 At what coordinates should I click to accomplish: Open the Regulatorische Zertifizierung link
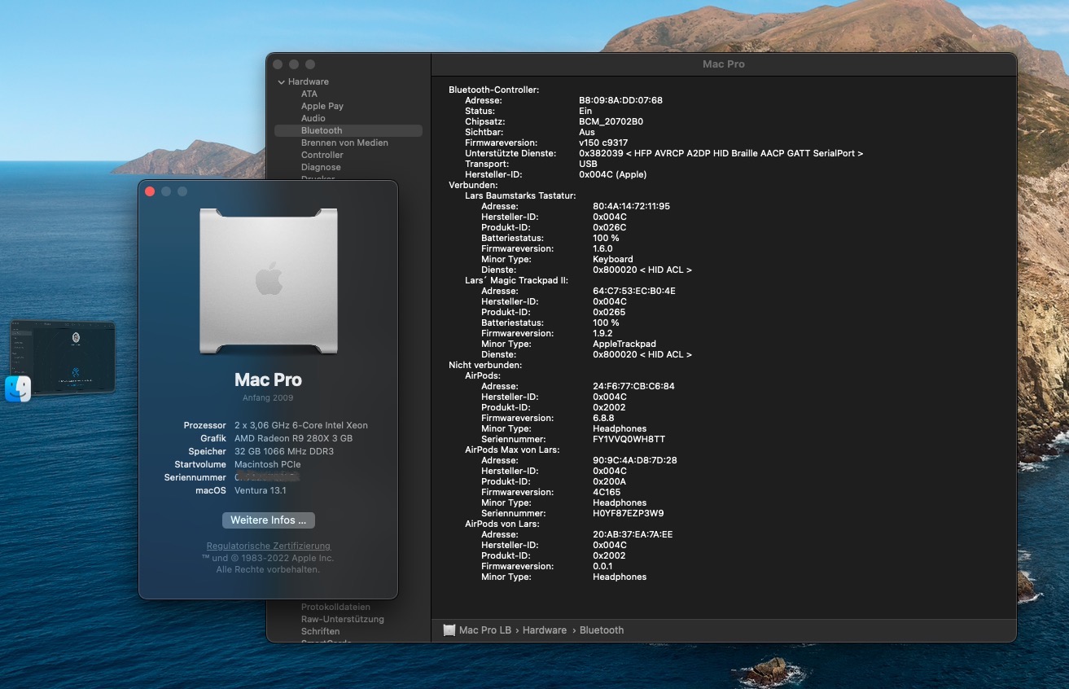click(269, 546)
